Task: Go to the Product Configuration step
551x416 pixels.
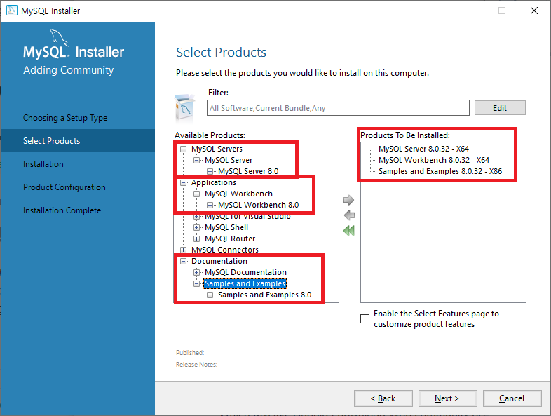Action: click(x=64, y=187)
